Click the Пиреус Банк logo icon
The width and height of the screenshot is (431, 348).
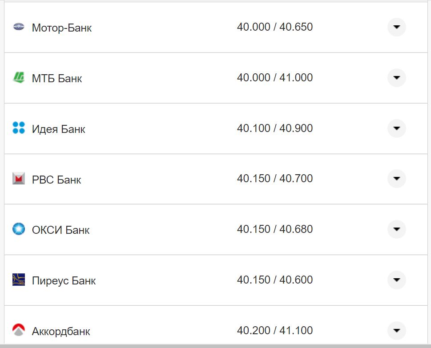pos(19,280)
